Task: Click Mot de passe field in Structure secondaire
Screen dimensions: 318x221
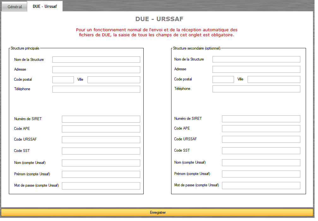Action: coord(261,185)
